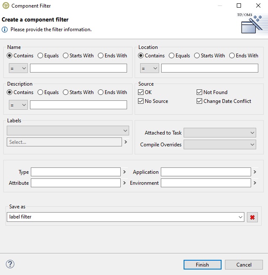This screenshot has width=268, height=275.
Task: Open Environment selection arrow button
Action: pos(254,183)
